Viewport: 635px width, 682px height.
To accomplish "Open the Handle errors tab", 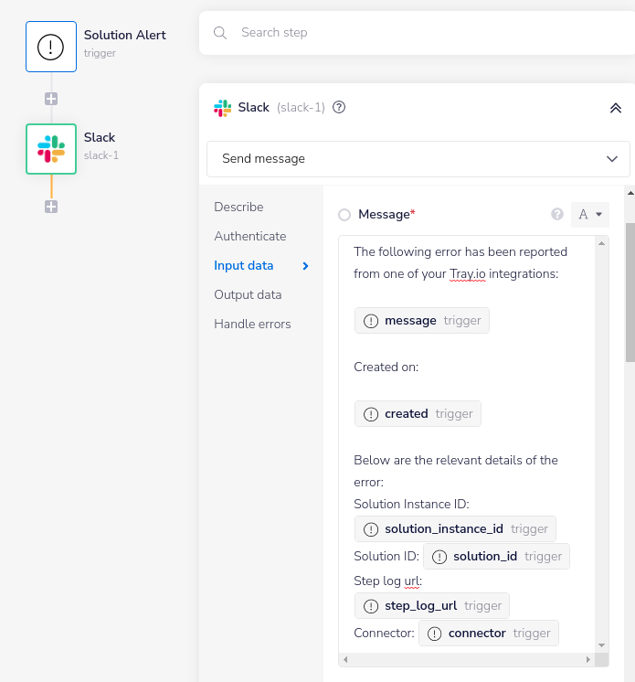I will point(252,324).
